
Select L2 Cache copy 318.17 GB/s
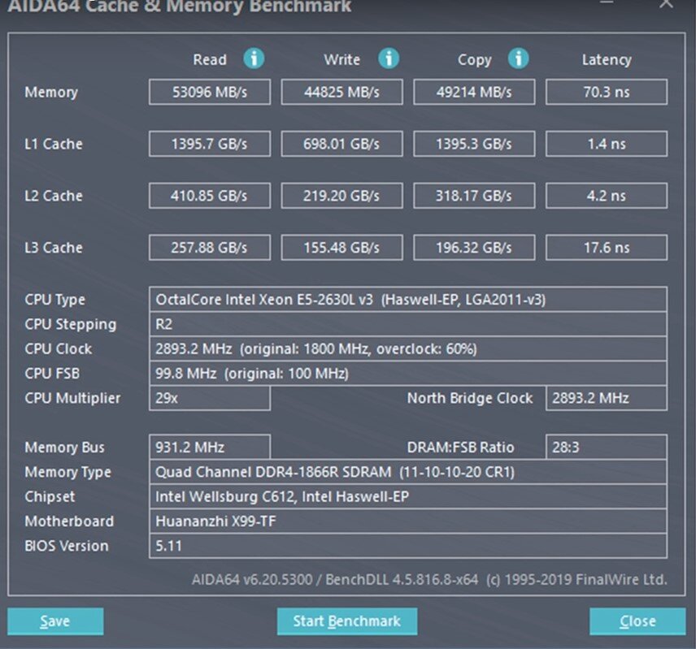[474, 196]
